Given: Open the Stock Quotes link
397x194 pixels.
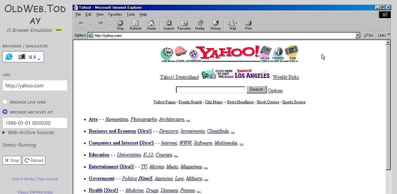Looking at the screenshot, I should click(268, 102).
